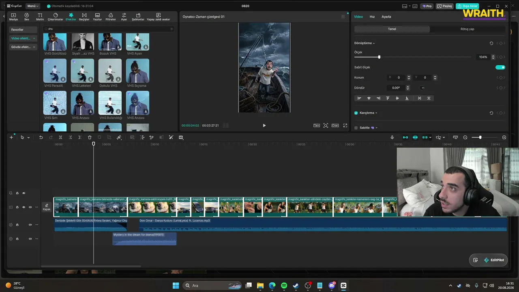Zoom in the timeline with plus magnifier

[504, 137]
